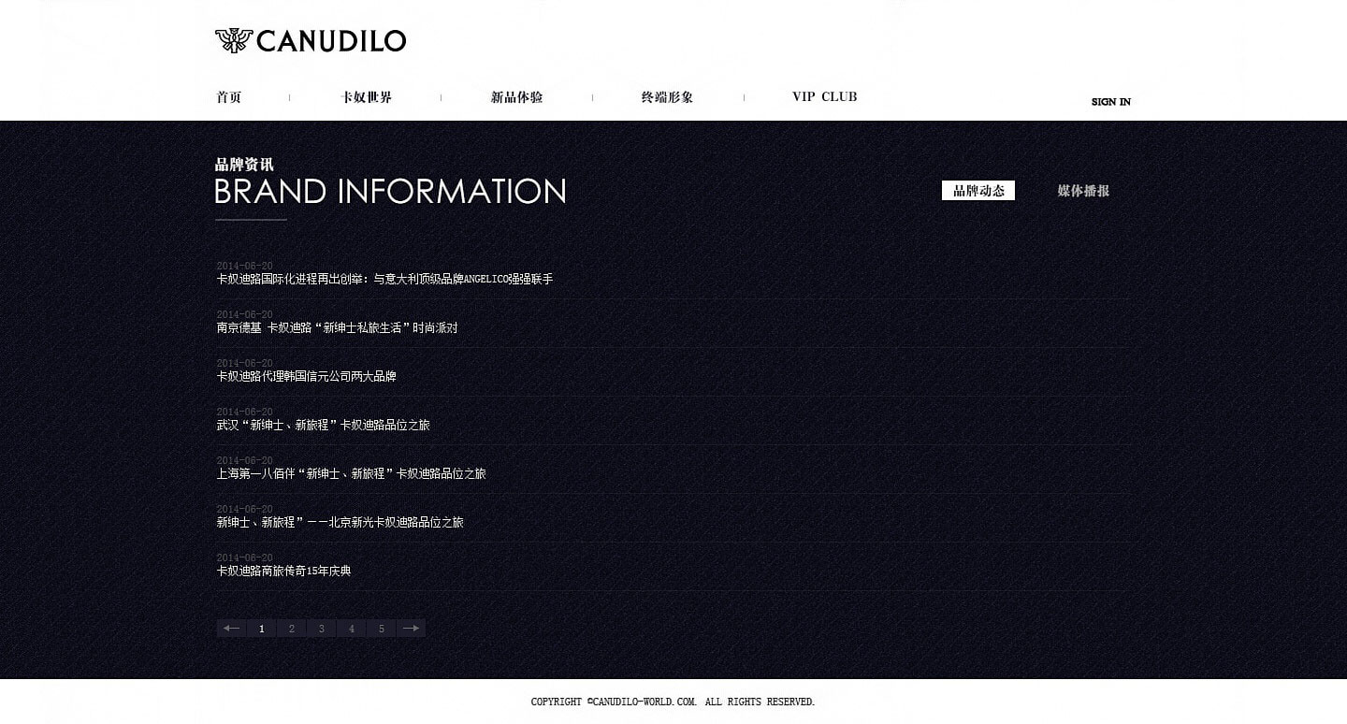Open the VIP CLUB menu item
Viewport: 1347px width, 724px height.
click(x=824, y=96)
